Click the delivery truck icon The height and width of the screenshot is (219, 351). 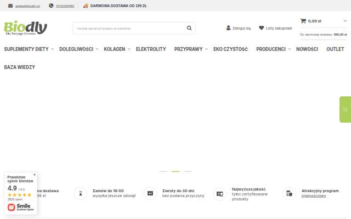[86, 6]
